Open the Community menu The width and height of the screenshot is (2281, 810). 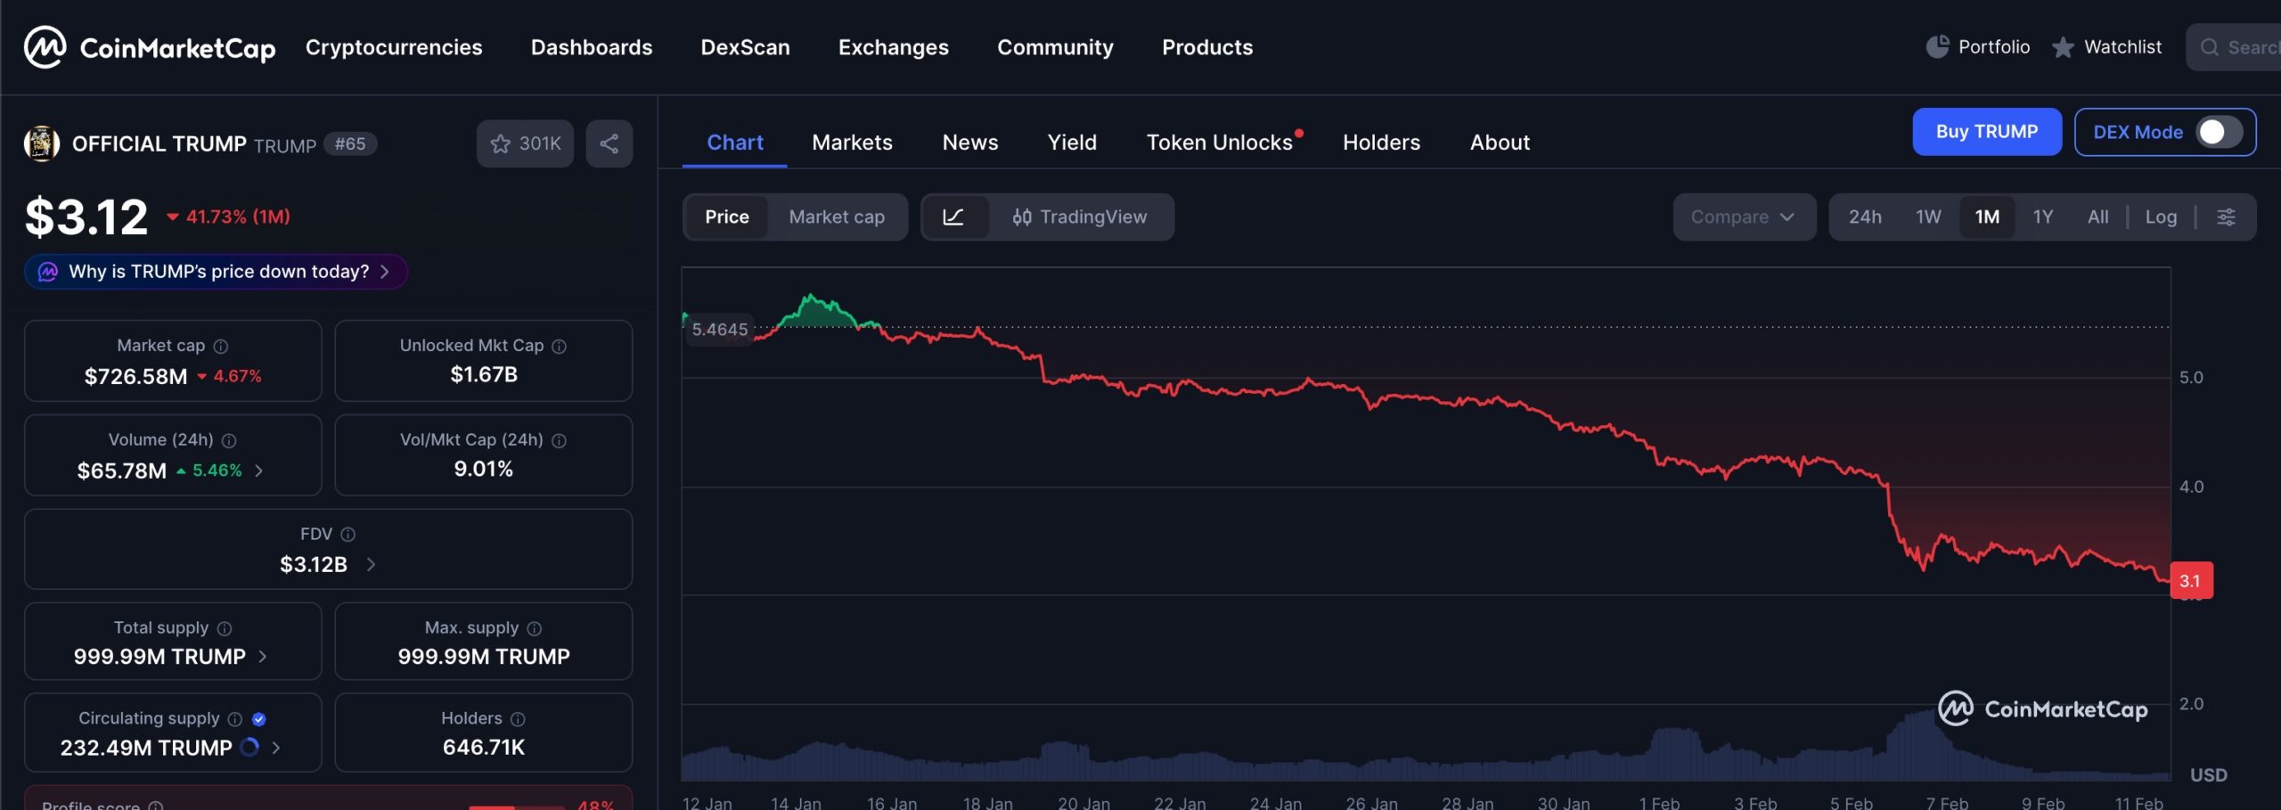pos(1055,47)
